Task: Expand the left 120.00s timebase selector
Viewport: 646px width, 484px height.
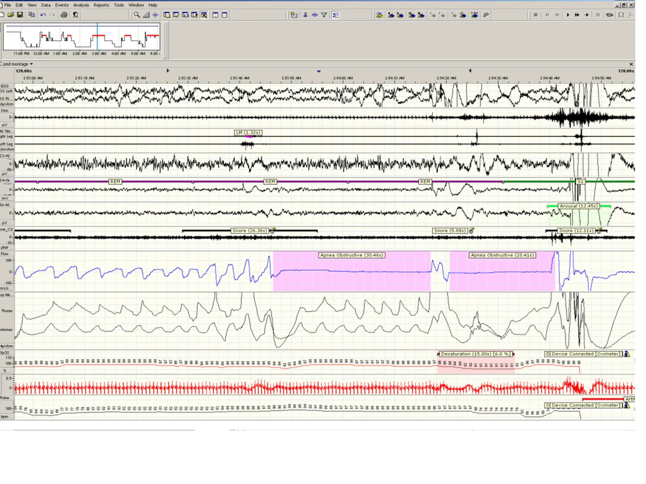Action: pyautogui.click(x=23, y=71)
